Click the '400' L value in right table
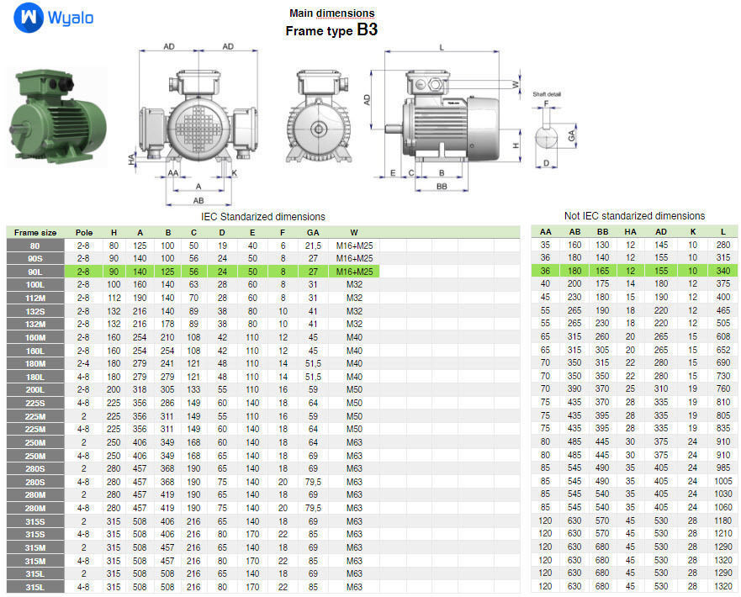Screen dimensions: 741x597 723,297
